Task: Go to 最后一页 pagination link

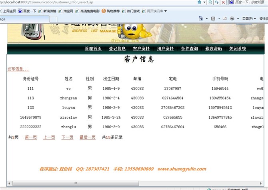Action: pos(88,137)
